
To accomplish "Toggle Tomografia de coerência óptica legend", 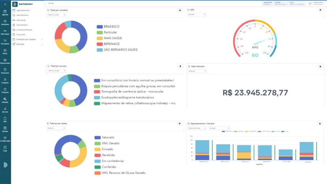I will [129, 92].
